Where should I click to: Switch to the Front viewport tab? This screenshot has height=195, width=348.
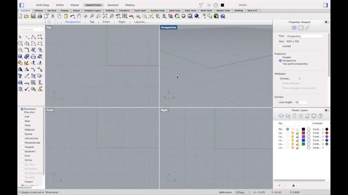pos(106,22)
